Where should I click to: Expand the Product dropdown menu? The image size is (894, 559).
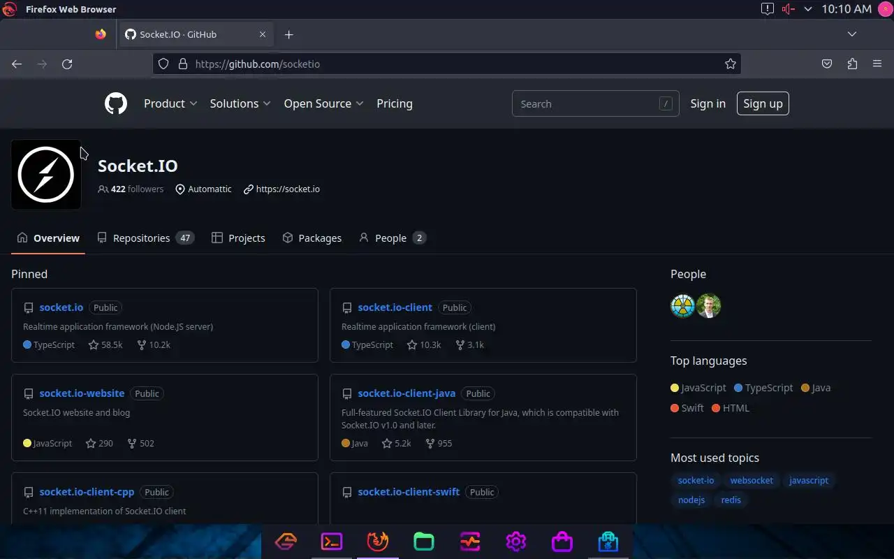[170, 103]
